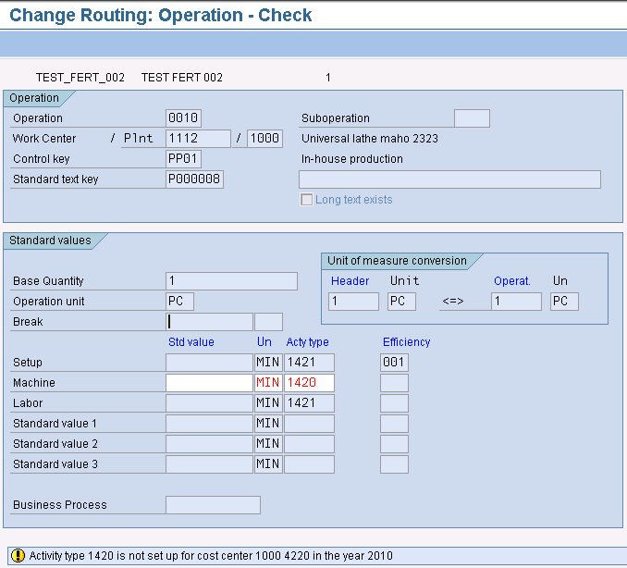
Task: Click the Setup standard value field
Action: [209, 363]
